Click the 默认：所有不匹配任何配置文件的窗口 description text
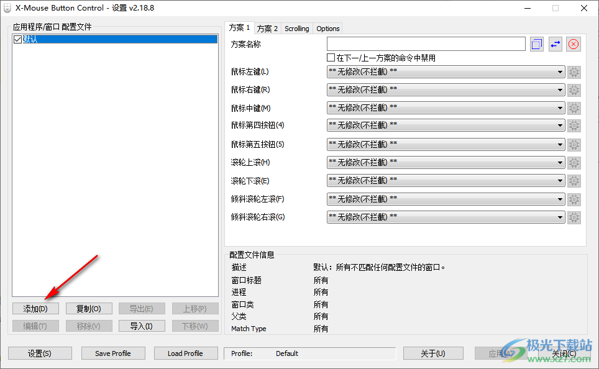 380,267
